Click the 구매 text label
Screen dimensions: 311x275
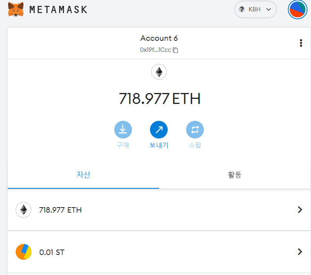(123, 145)
